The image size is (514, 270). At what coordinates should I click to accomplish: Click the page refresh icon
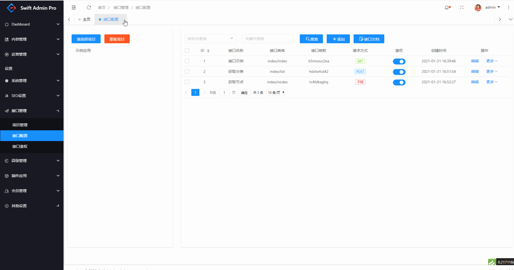coord(89,8)
